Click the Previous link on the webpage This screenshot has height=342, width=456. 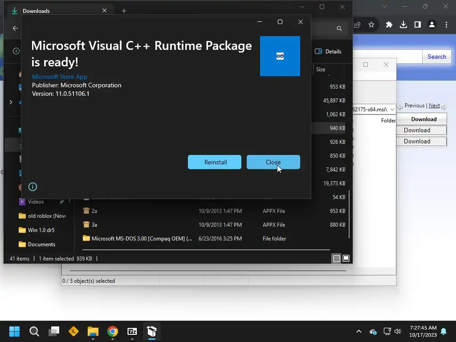click(415, 106)
